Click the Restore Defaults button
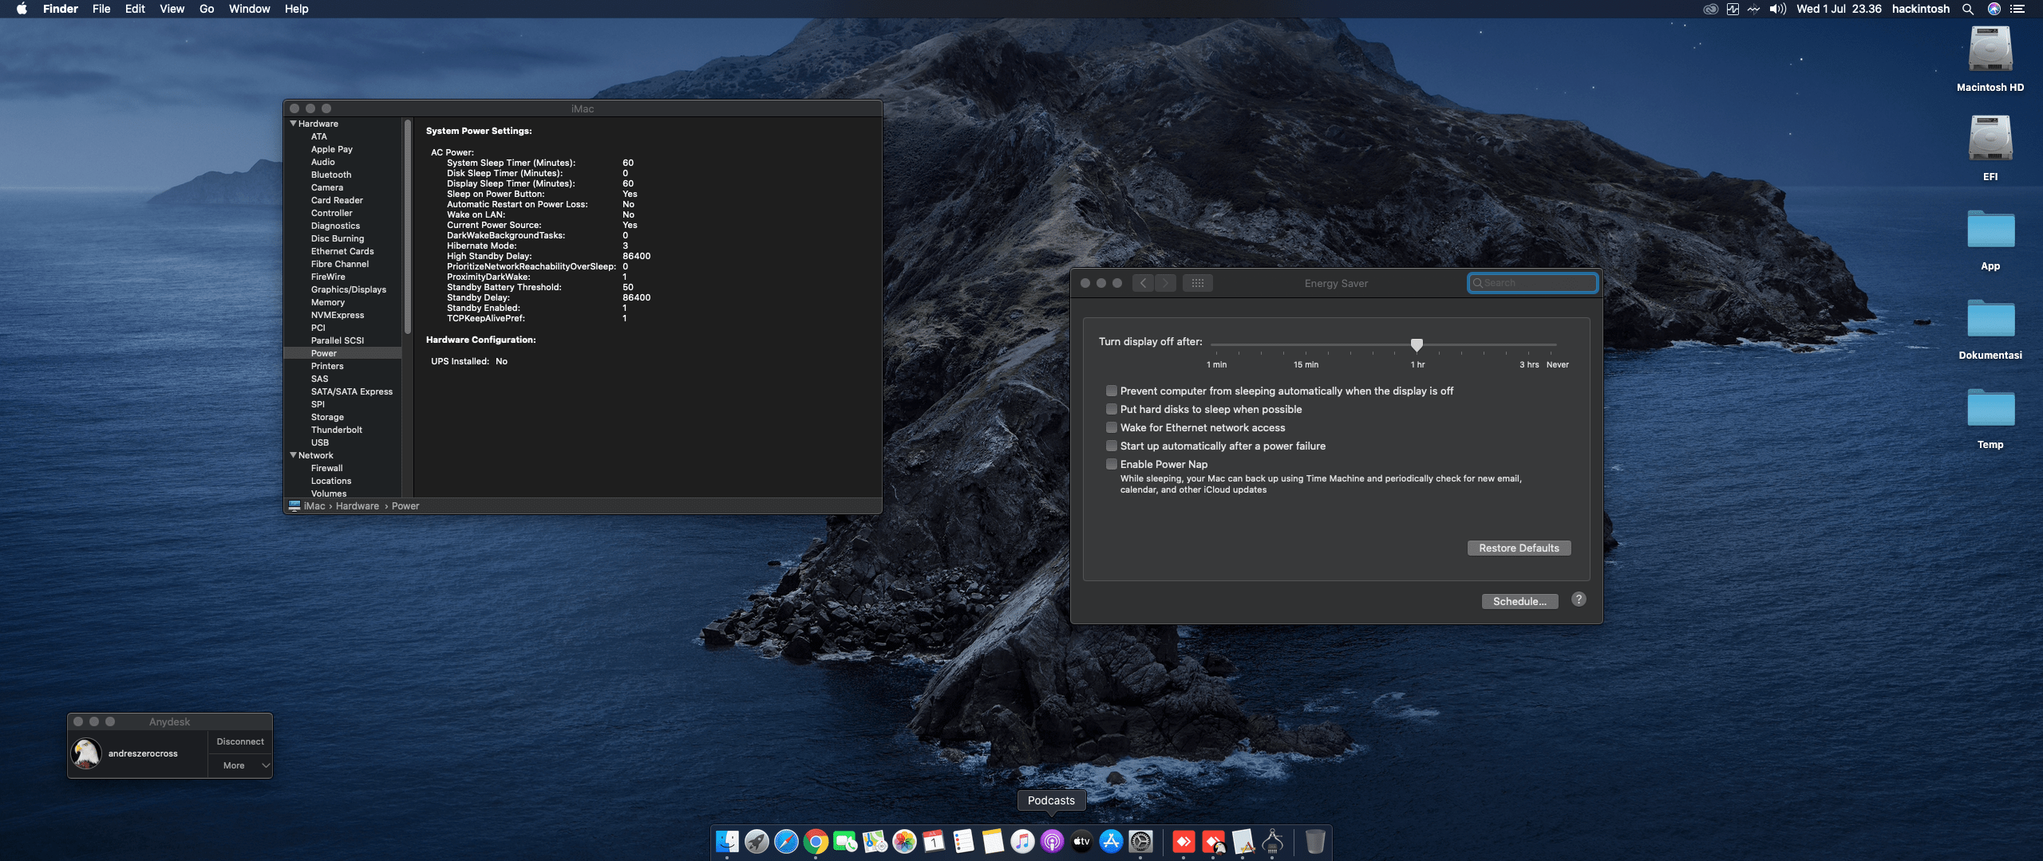This screenshot has height=861, width=2043. [1518, 548]
